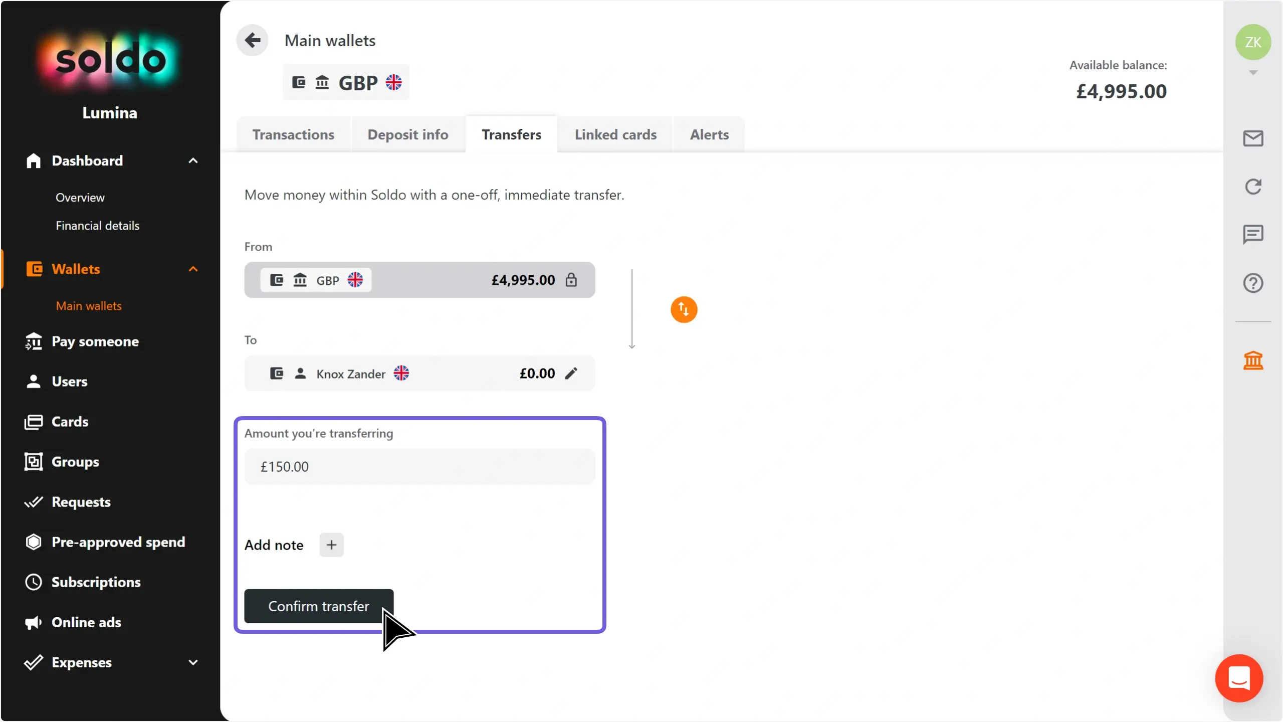Edit the Knox Zander destination wallet

[571, 374]
